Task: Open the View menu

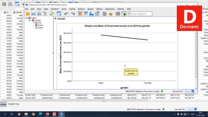Action: [x=39, y=9]
